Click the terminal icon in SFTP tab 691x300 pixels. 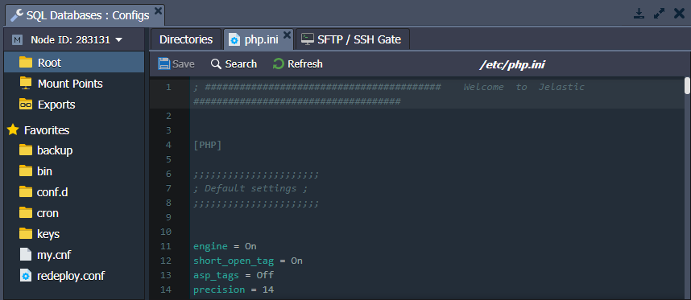pyautogui.click(x=308, y=39)
